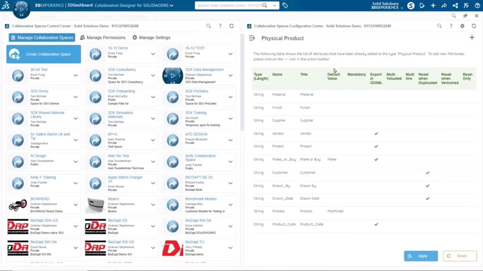This screenshot has height=271, width=483.
Task: Expand the BioDapt SW DA space chevron
Action: point(230,226)
